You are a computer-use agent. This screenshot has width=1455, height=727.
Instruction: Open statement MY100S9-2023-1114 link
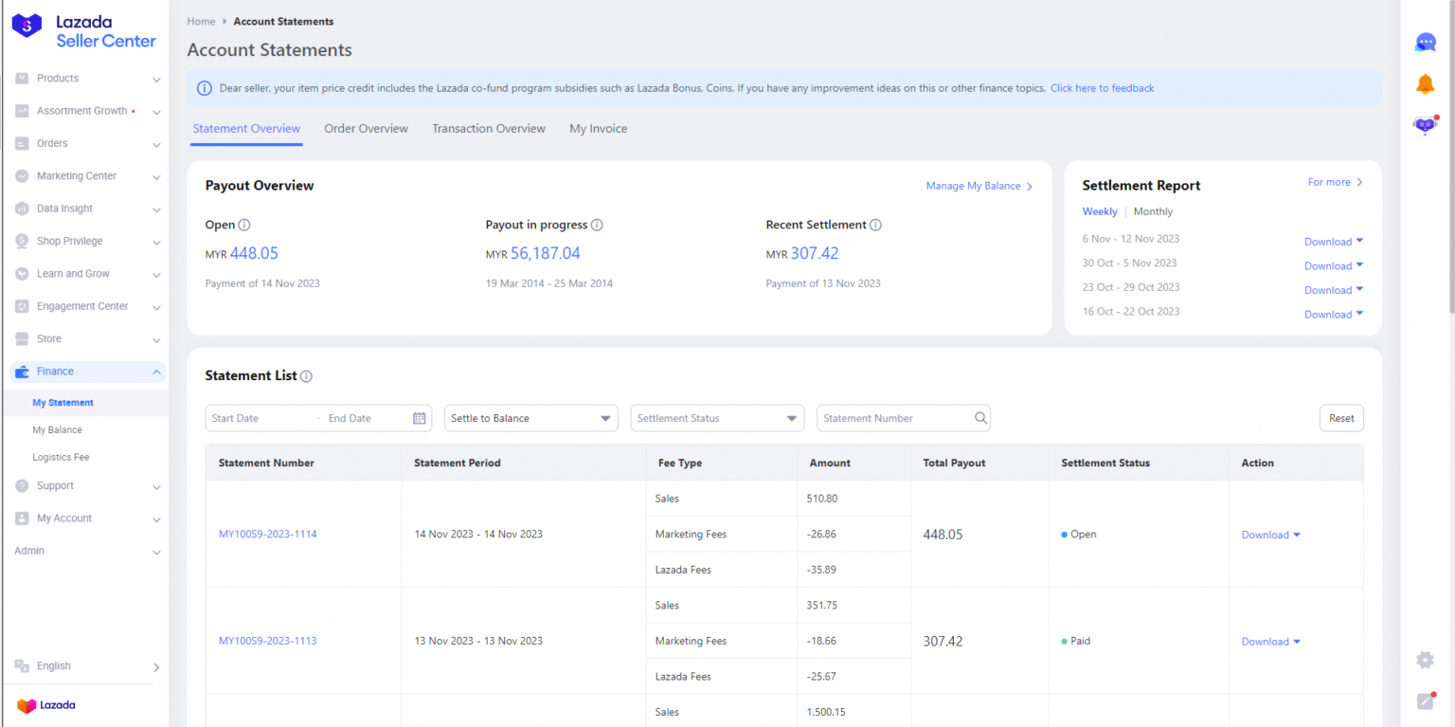267,535
